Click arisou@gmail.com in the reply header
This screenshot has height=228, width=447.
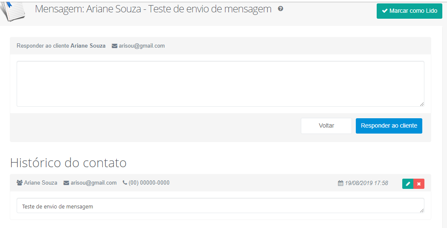pos(141,46)
